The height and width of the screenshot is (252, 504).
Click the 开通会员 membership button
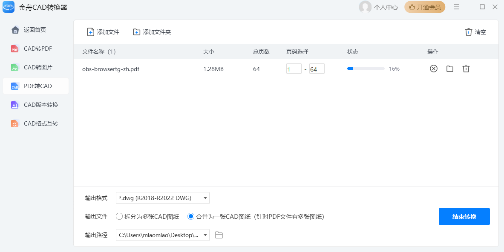click(x=425, y=7)
